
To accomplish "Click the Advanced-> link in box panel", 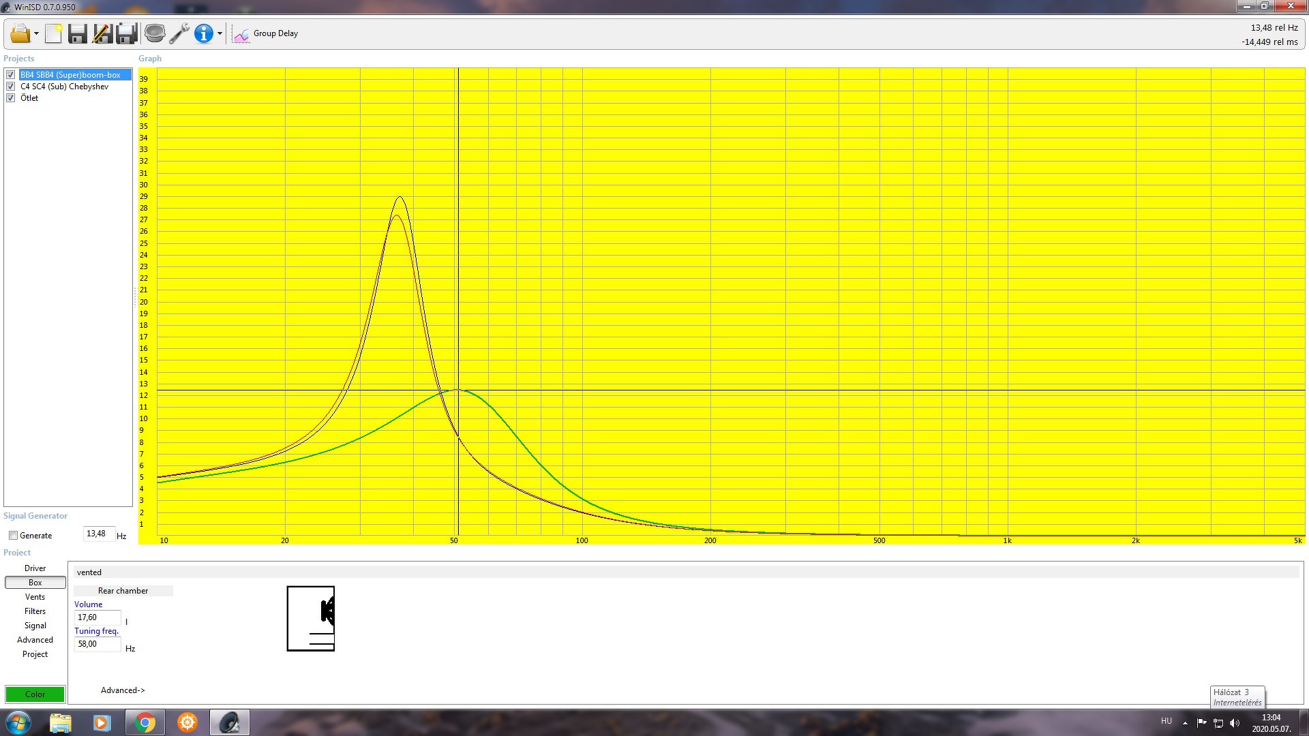I will coord(123,690).
